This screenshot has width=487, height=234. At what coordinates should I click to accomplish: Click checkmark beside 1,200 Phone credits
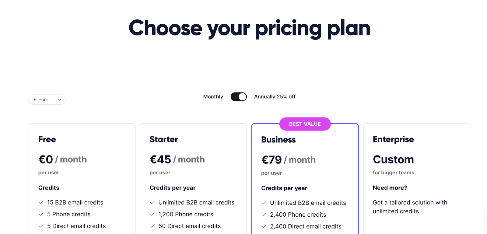[x=152, y=214]
